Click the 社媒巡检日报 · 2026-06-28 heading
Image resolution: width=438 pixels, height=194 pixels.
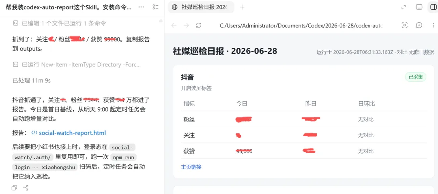(x=225, y=51)
